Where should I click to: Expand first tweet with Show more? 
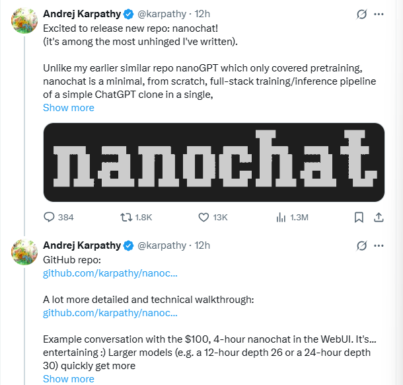(x=69, y=108)
